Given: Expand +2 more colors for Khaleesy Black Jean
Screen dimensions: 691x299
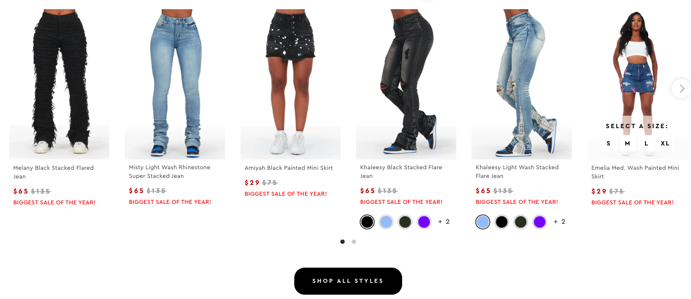Looking at the screenshot, I should click(x=444, y=222).
